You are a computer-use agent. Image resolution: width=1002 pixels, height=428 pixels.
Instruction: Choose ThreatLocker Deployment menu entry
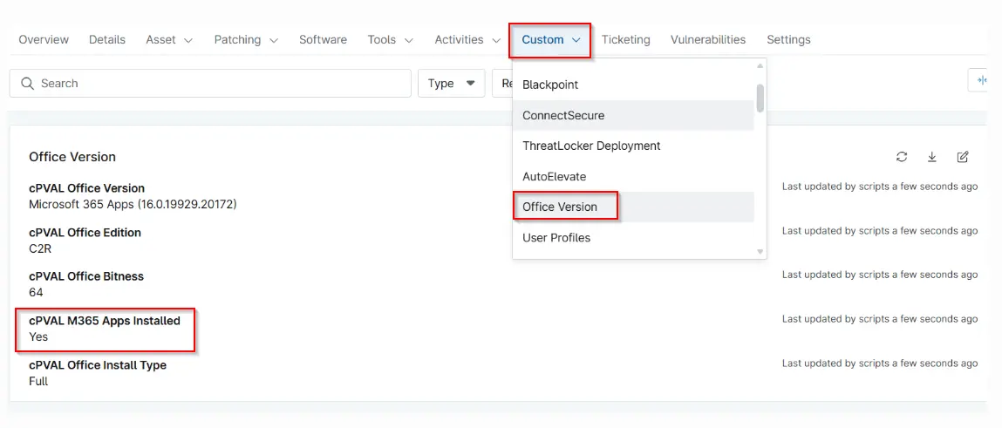(x=633, y=146)
